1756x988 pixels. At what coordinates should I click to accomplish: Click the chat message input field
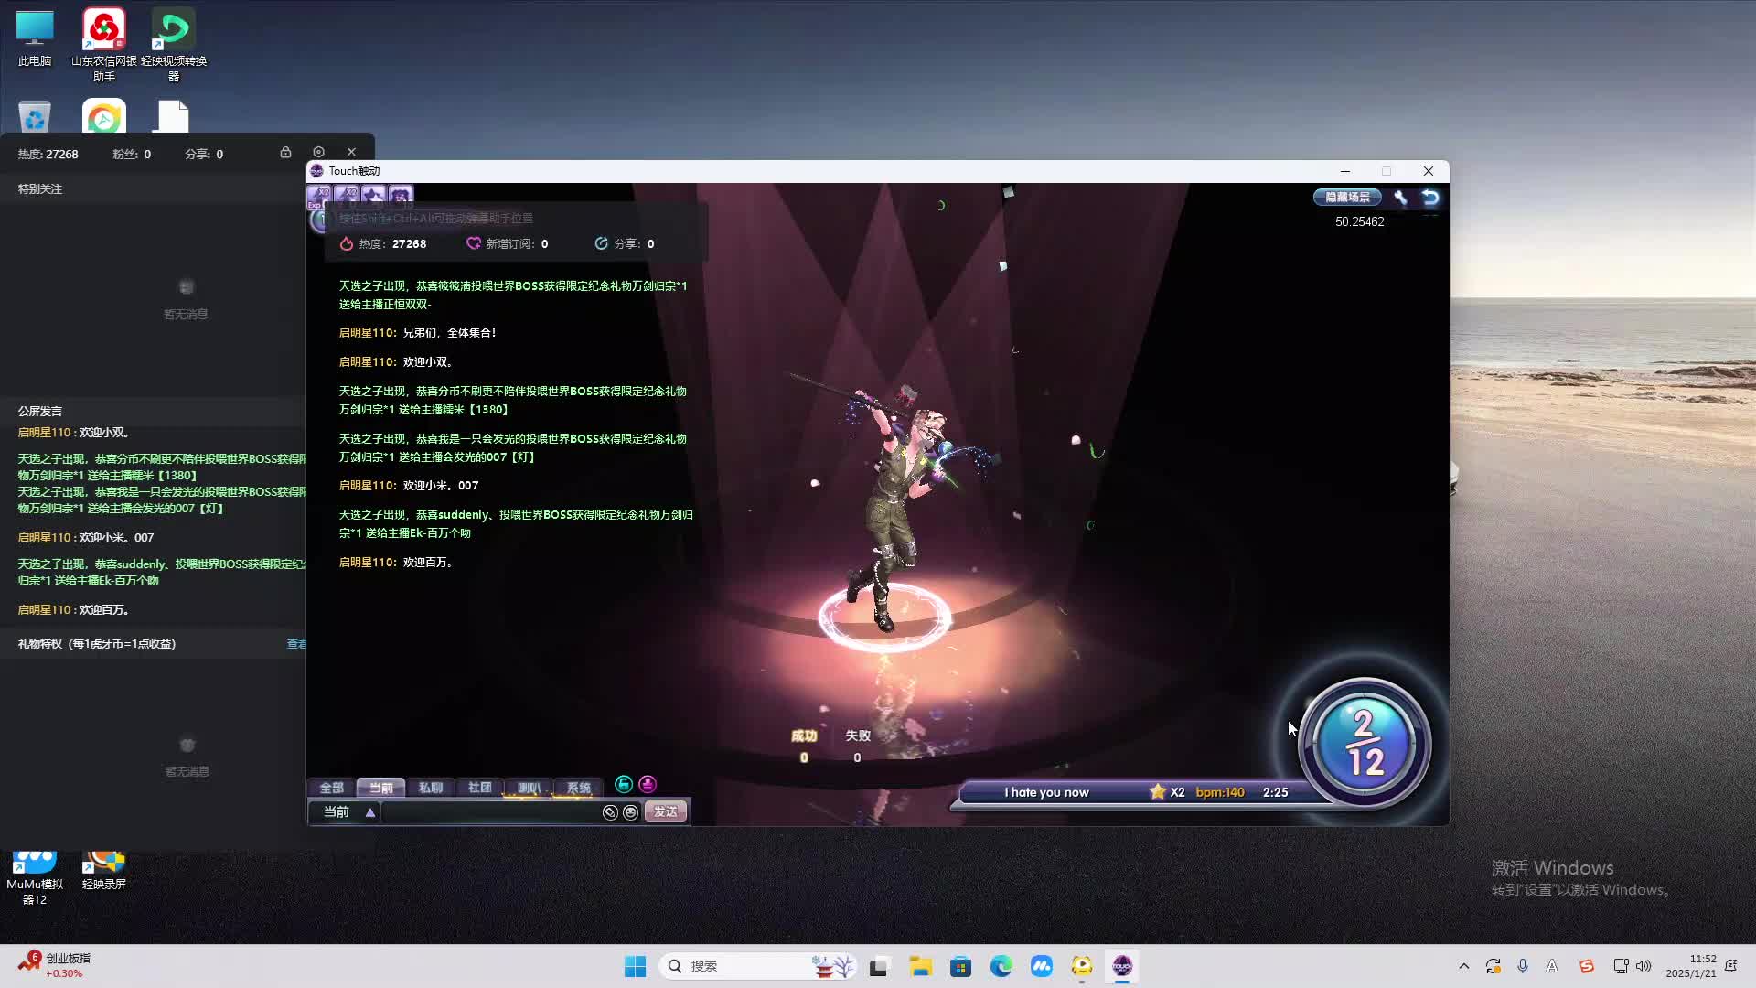[x=490, y=812]
